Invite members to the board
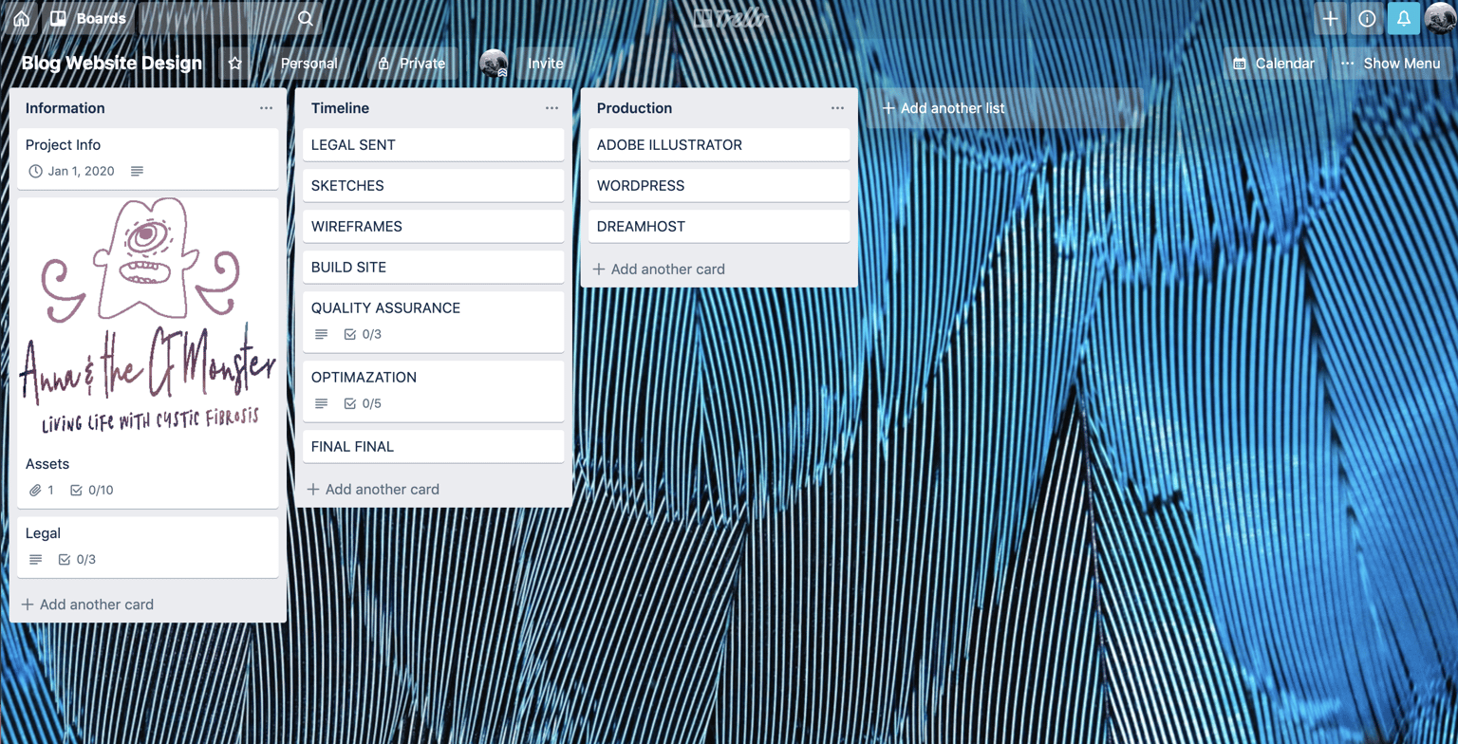This screenshot has height=744, width=1458. click(x=546, y=64)
